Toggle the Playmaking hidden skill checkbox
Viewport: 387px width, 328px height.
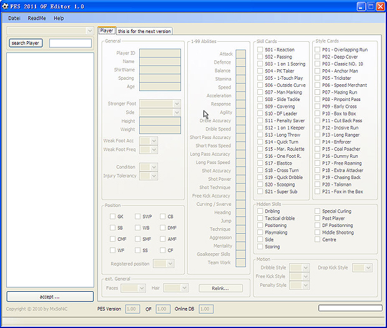(x=260, y=233)
